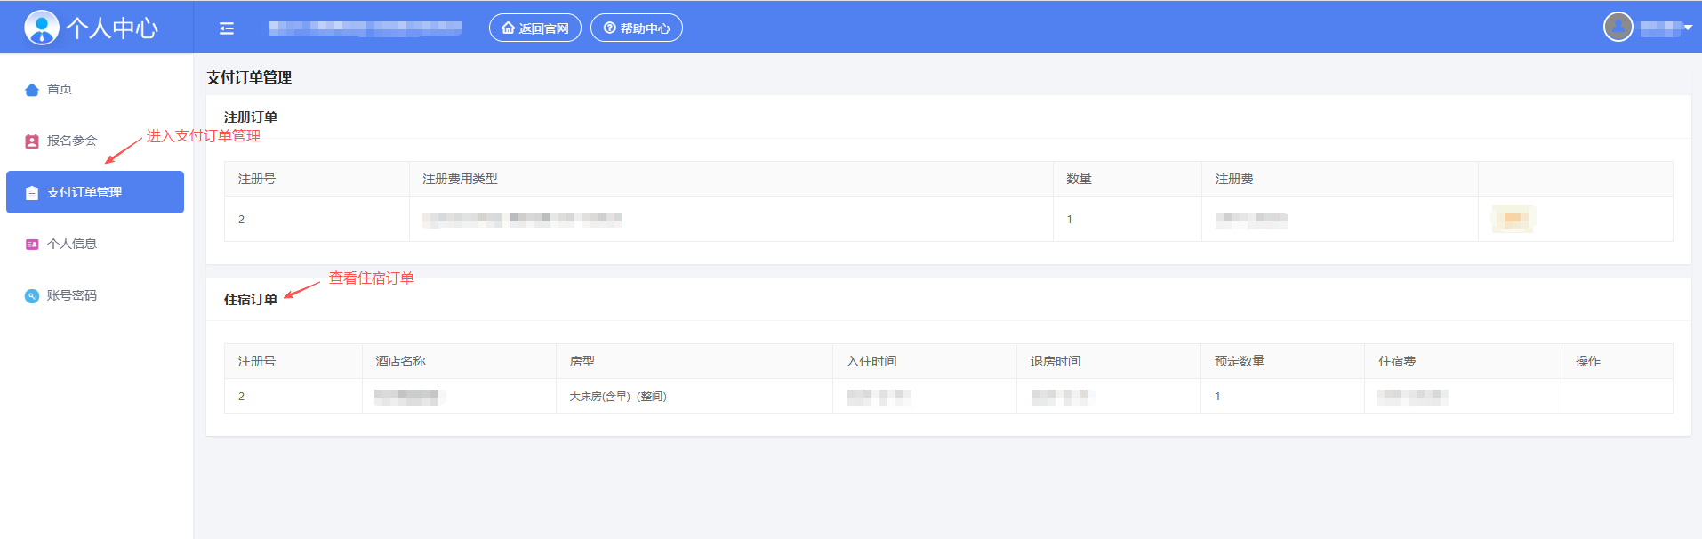Click the 个人中心 title text

pyautogui.click(x=112, y=28)
